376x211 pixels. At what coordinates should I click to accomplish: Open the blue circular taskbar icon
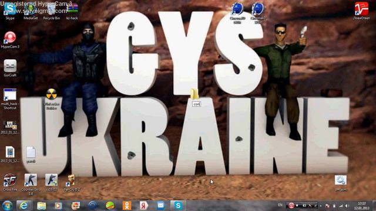click(x=93, y=206)
